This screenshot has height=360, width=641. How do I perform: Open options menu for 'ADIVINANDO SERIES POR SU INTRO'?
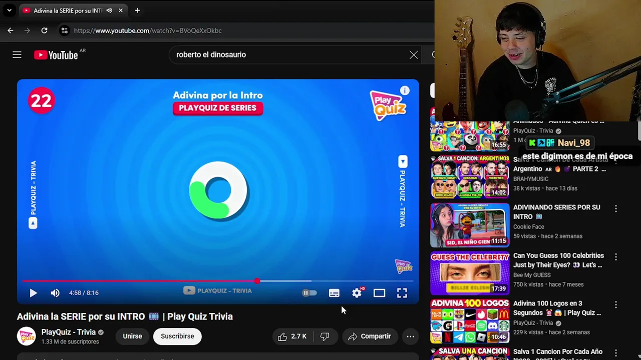coord(616,208)
